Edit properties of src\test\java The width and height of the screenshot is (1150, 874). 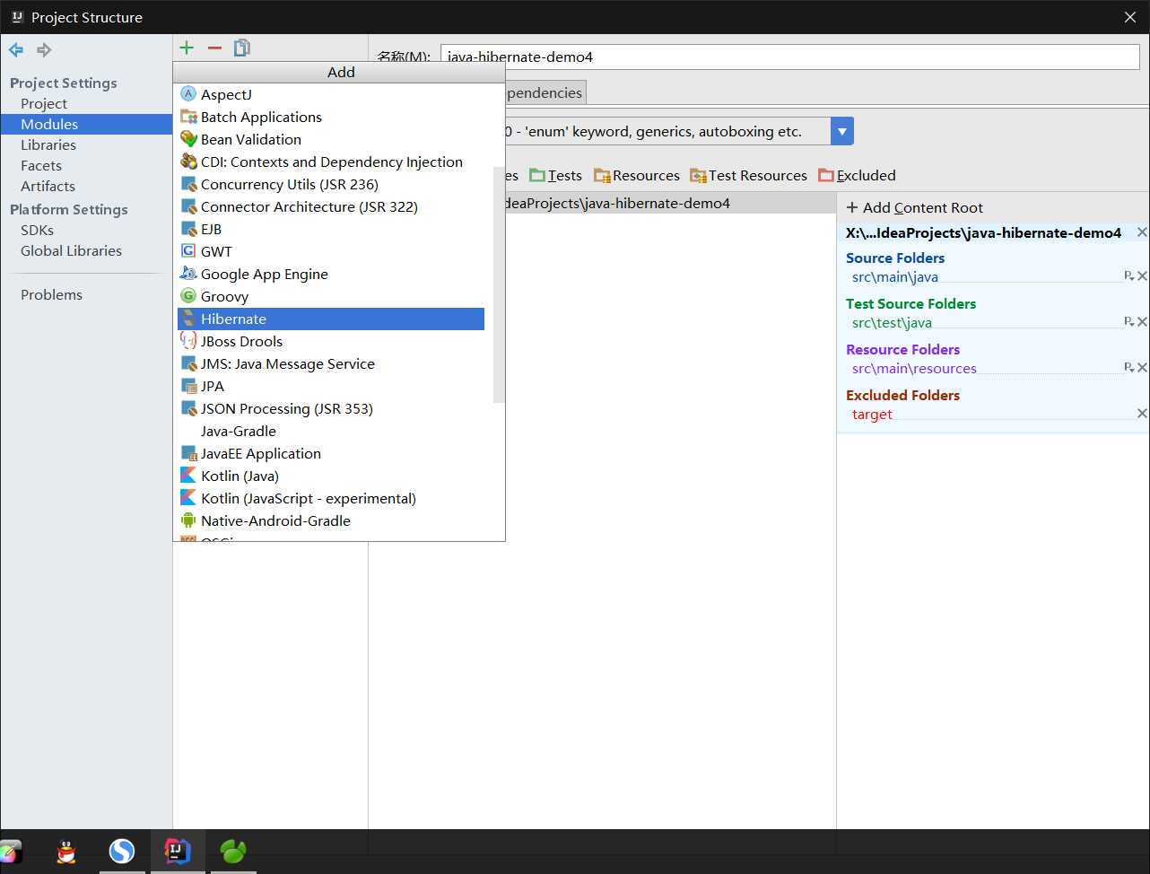(x=1128, y=322)
